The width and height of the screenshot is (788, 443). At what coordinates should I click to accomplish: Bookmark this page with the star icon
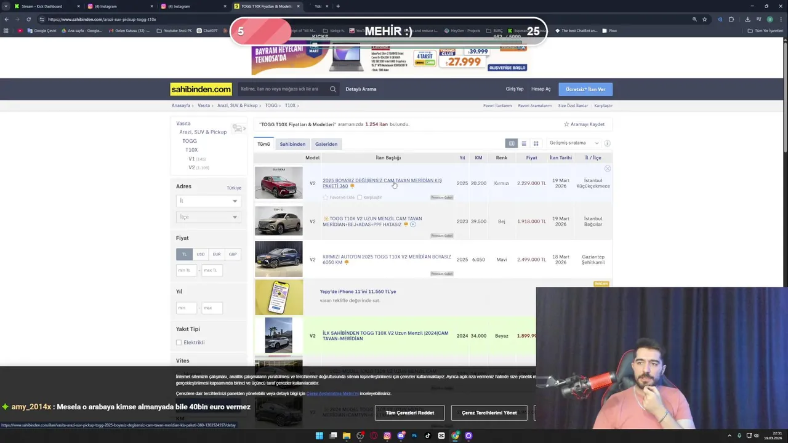point(705,19)
